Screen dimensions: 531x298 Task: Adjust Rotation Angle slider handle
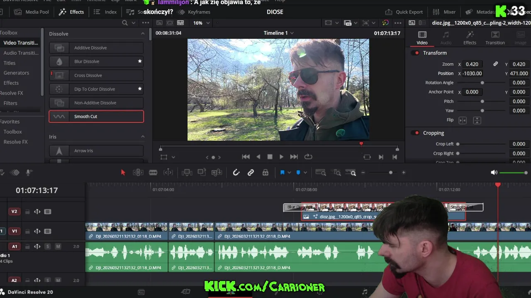pos(482,83)
